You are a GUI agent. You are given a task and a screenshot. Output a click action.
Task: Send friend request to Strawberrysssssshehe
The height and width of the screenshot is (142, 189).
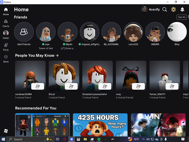coord(105,86)
